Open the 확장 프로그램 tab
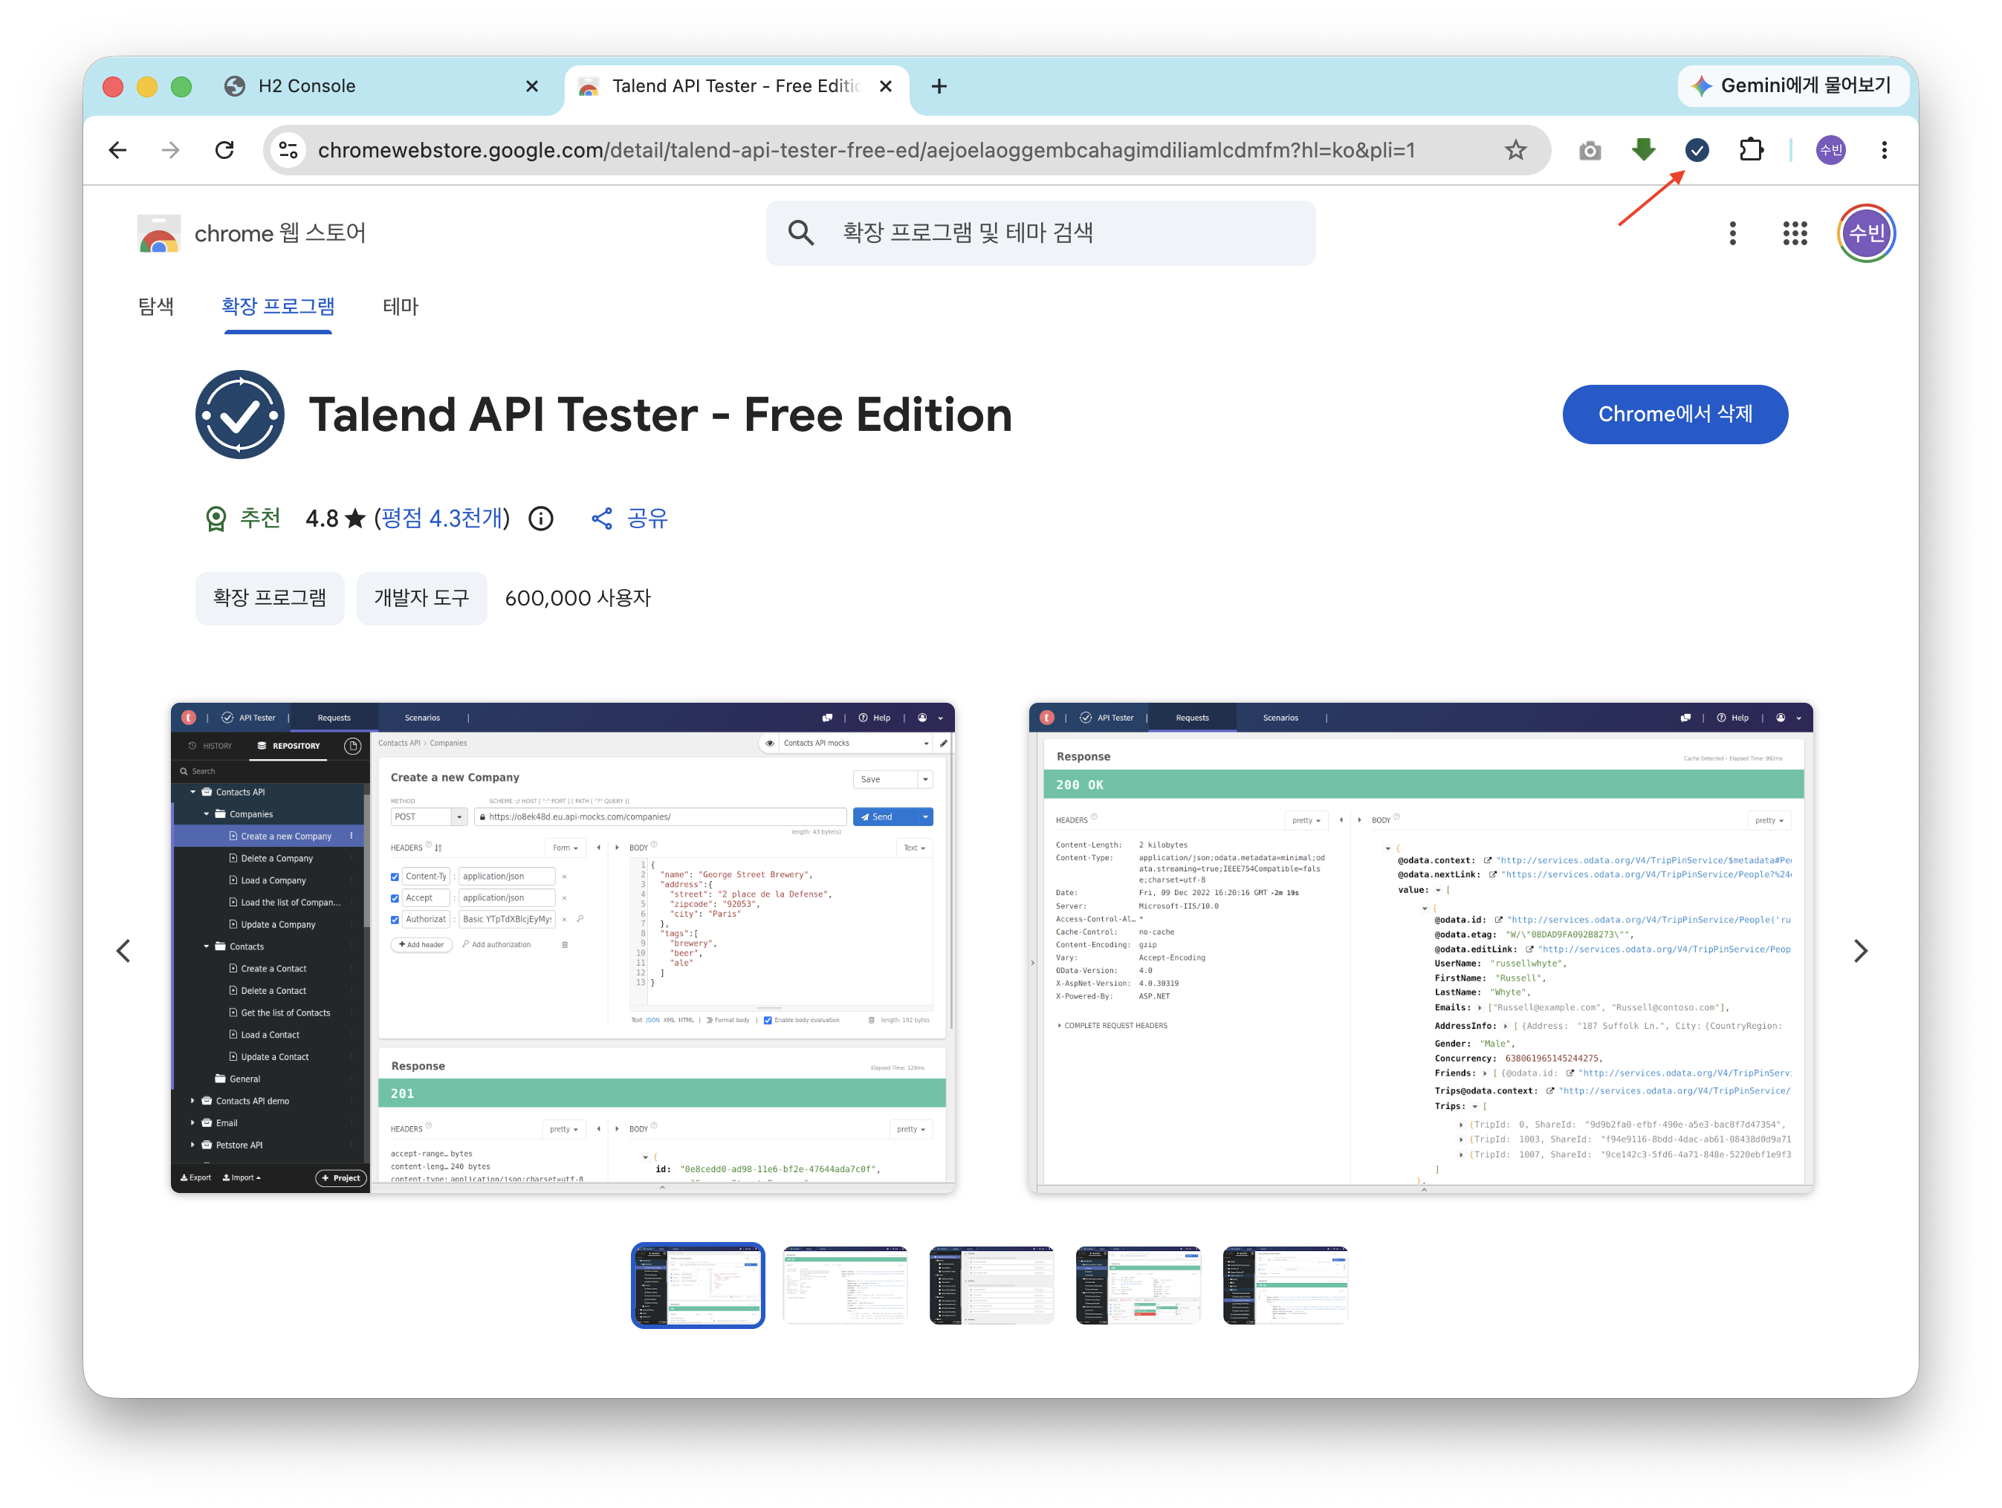 click(x=278, y=307)
